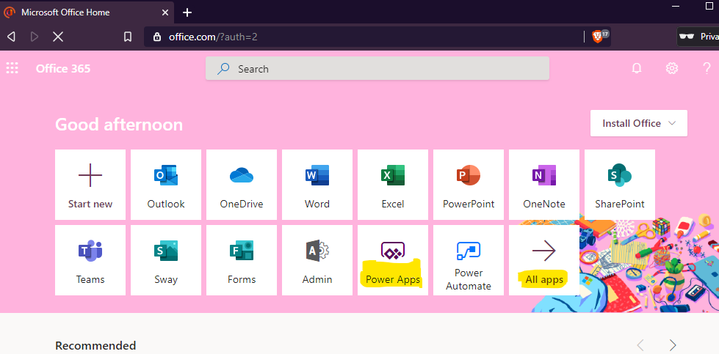Screen dimensions: 719x354
Task: Open the Forms app tile
Action: (x=242, y=260)
